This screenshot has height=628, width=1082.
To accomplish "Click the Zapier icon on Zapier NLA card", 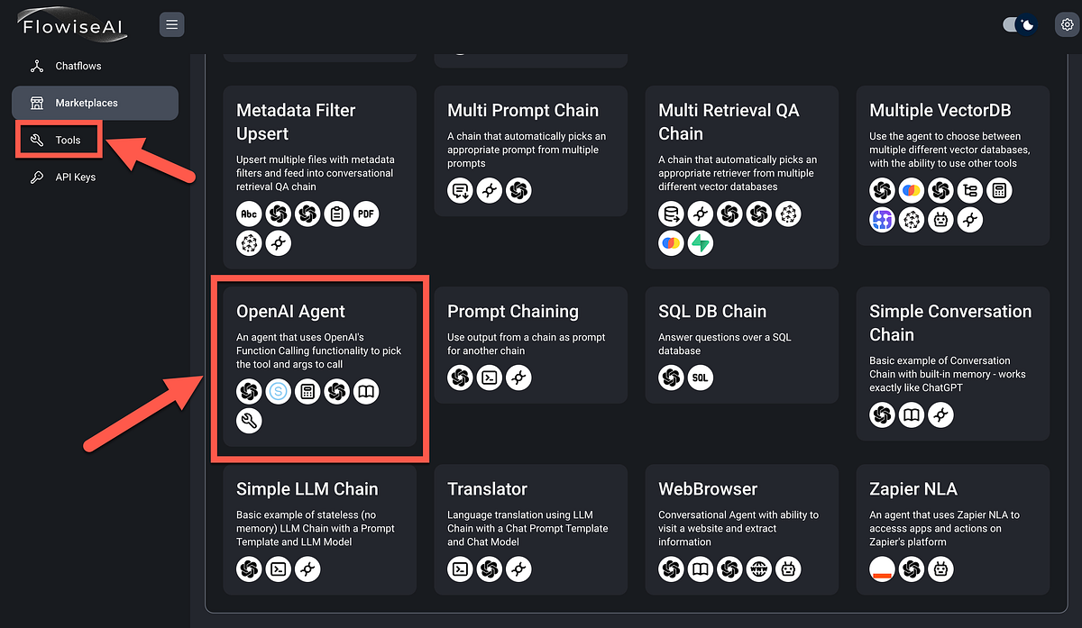I will coord(882,569).
